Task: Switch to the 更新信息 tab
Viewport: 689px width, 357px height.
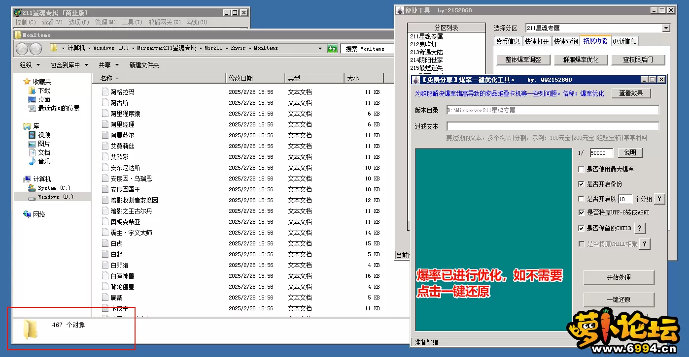Action: click(624, 41)
